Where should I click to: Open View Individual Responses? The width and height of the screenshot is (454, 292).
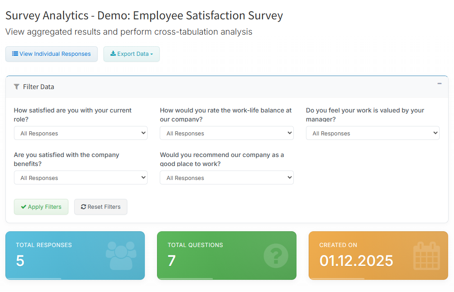click(52, 54)
